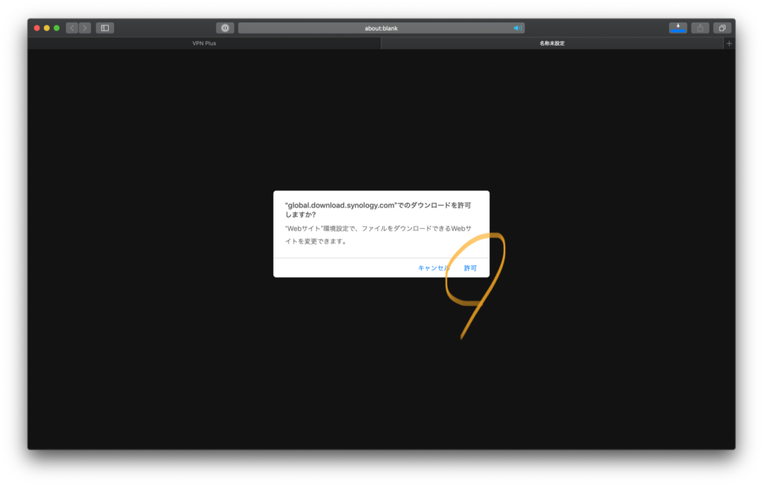
Task: Click the blank dark page area
Action: tap(186, 335)
